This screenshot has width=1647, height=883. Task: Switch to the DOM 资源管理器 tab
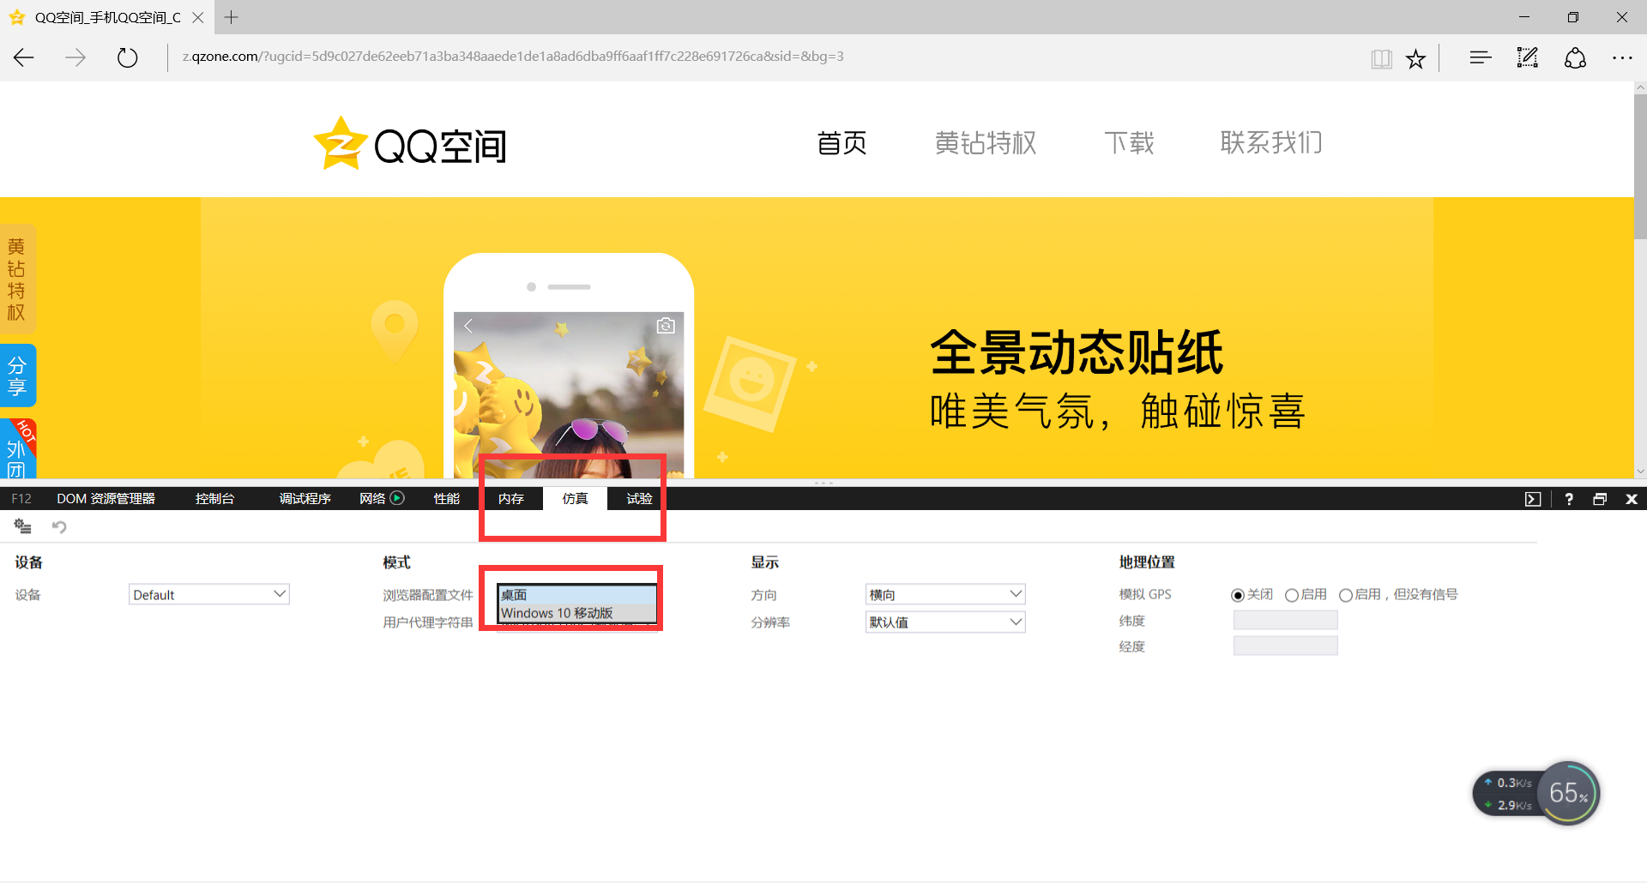pyautogui.click(x=106, y=498)
